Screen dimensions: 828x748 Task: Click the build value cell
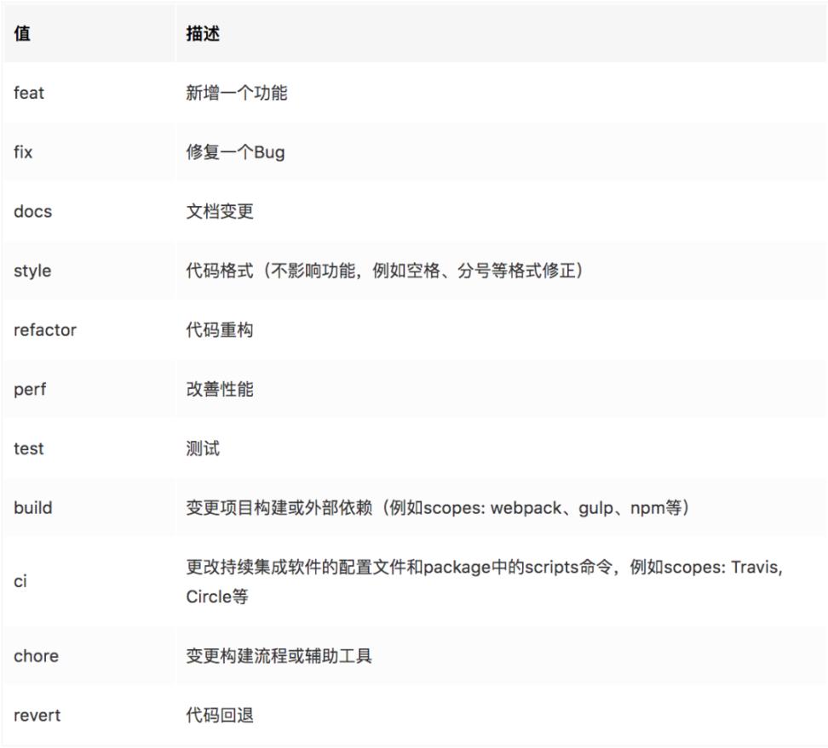[x=33, y=508]
